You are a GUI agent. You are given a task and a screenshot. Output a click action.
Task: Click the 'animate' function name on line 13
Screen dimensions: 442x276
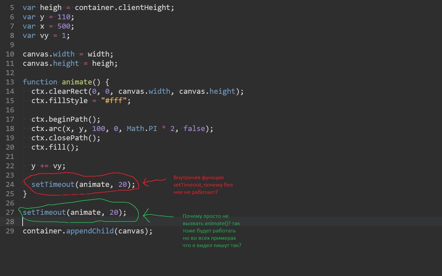[77, 82]
